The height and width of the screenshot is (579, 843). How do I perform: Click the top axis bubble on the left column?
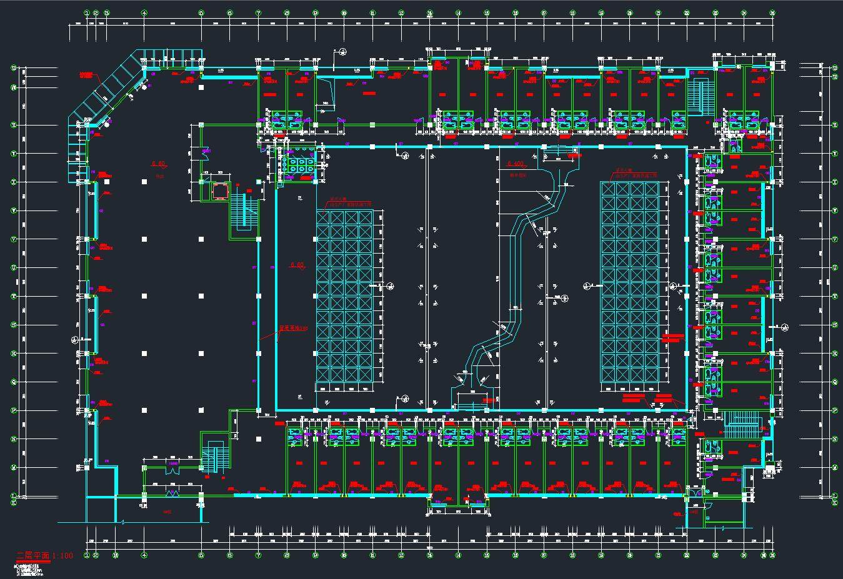pos(14,68)
